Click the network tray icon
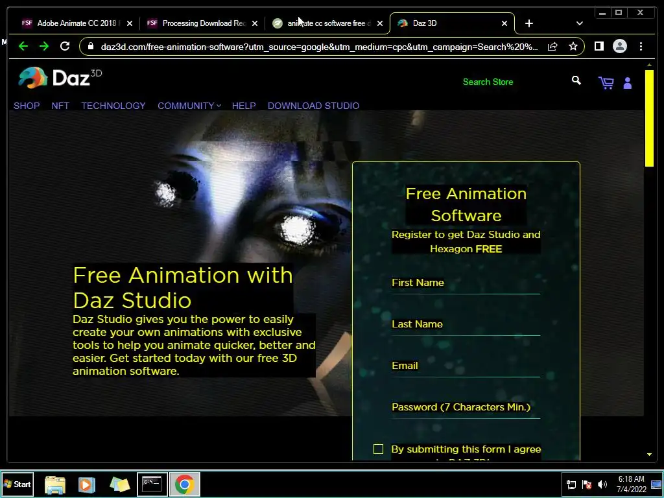Screen dimensions: 664x498 tap(571, 484)
